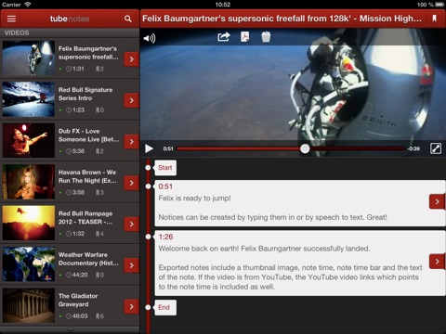Screen dimensions: 446x334
Task: Click title 'Havana Brown - We Run The Night'
Action: [87, 176]
